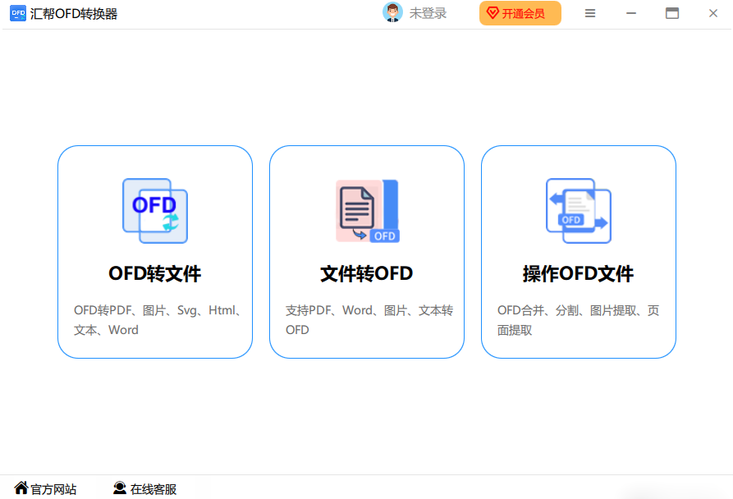
Task: Click the 操作OFD文件 card icon
Action: pos(579,211)
